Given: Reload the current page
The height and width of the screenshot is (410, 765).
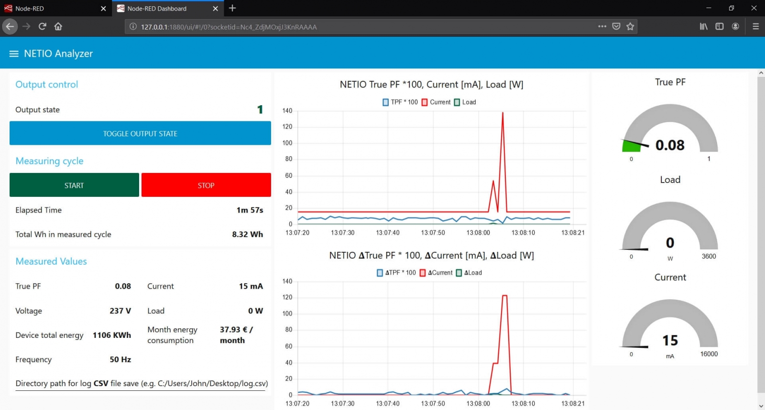Looking at the screenshot, I should [x=43, y=26].
